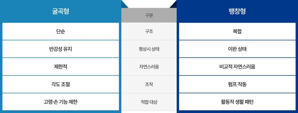Click the 팽창형 column header
This screenshot has width=298, height=113.
(237, 11)
